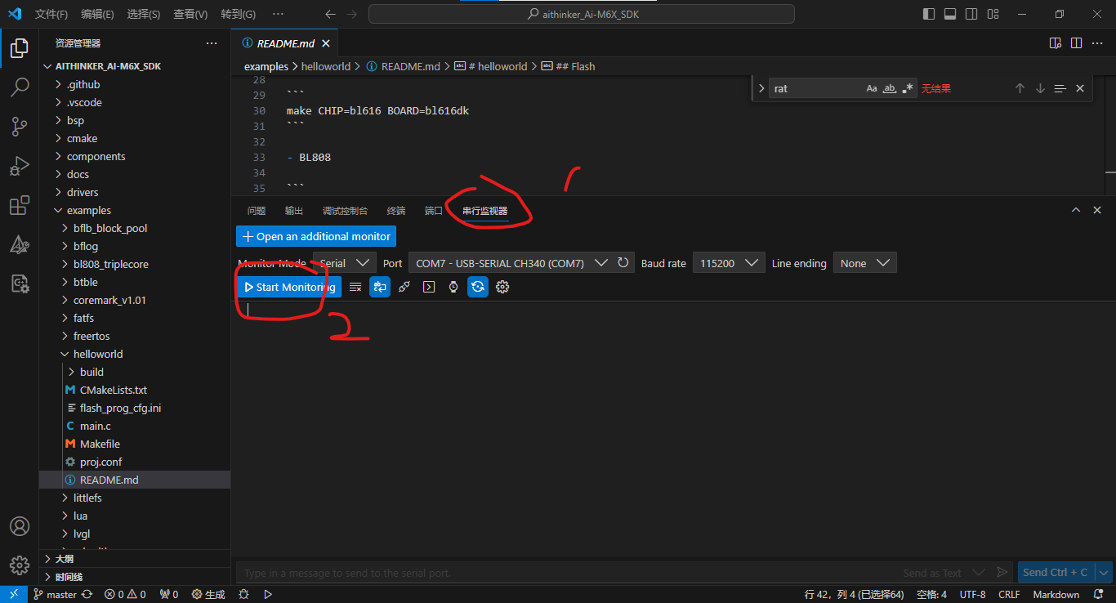The height and width of the screenshot is (603, 1116).
Task: Expand the 大纲 outline section
Action: click(x=135, y=559)
